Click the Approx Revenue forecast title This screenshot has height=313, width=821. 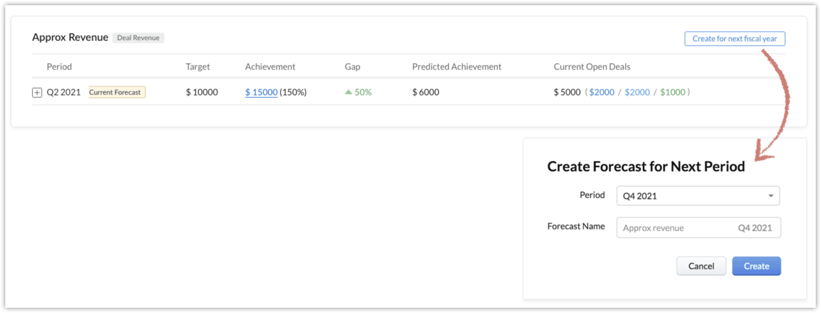70,38
